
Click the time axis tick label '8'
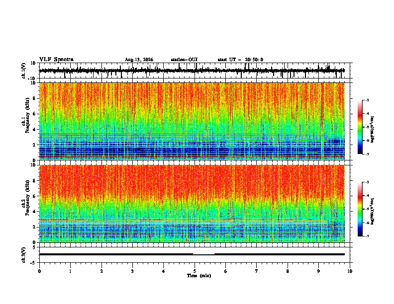(x=288, y=271)
